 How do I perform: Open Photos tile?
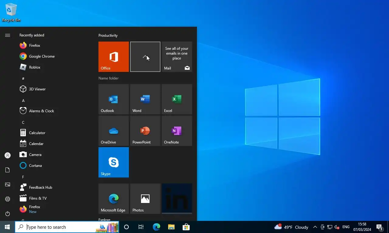point(145,199)
